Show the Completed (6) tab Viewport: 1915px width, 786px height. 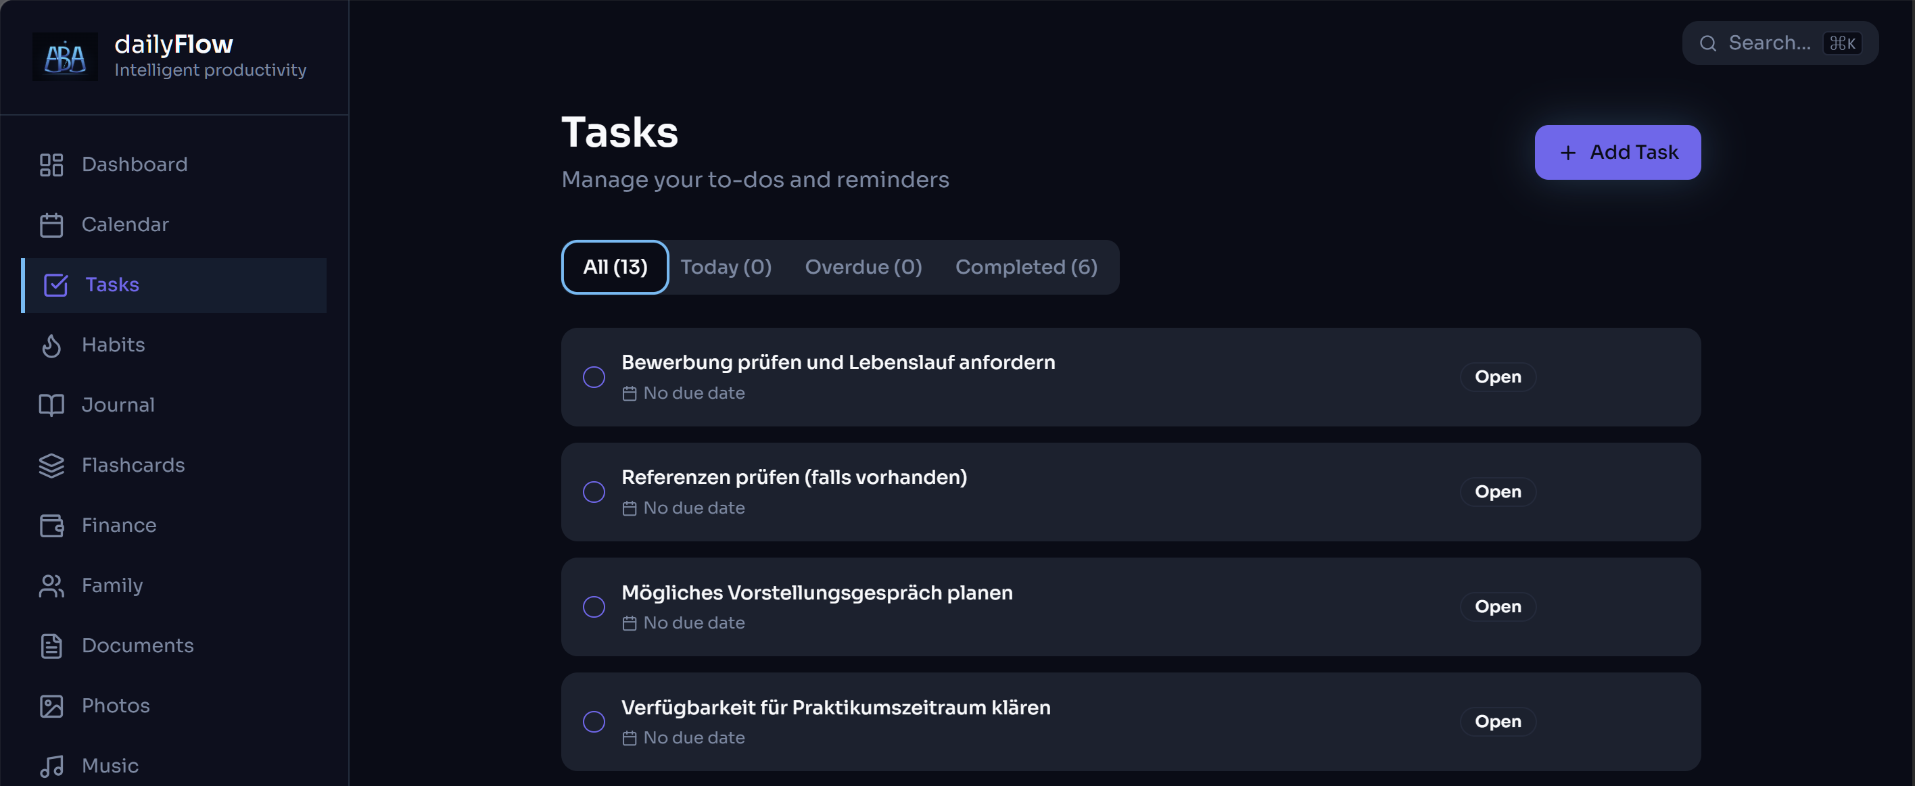coord(1026,268)
